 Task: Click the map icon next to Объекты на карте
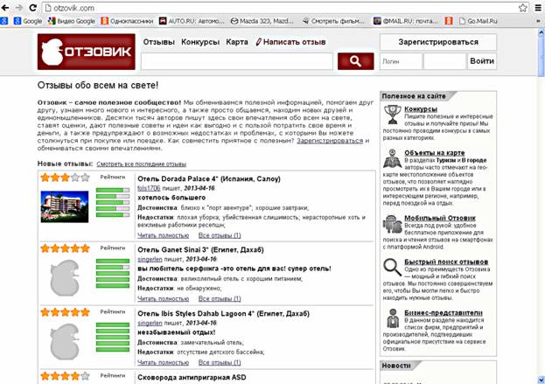tap(393, 158)
